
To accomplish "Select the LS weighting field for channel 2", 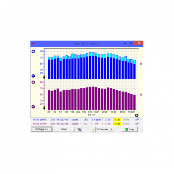I will click(x=86, y=124).
